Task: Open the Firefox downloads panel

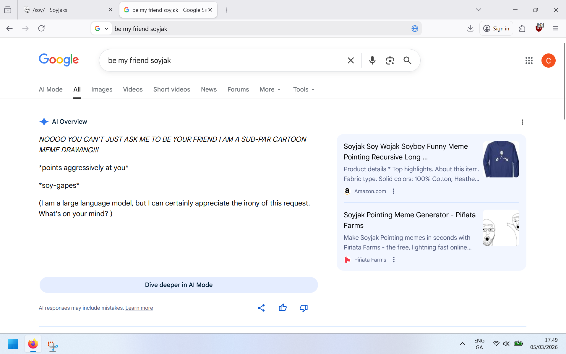Action: (470, 28)
